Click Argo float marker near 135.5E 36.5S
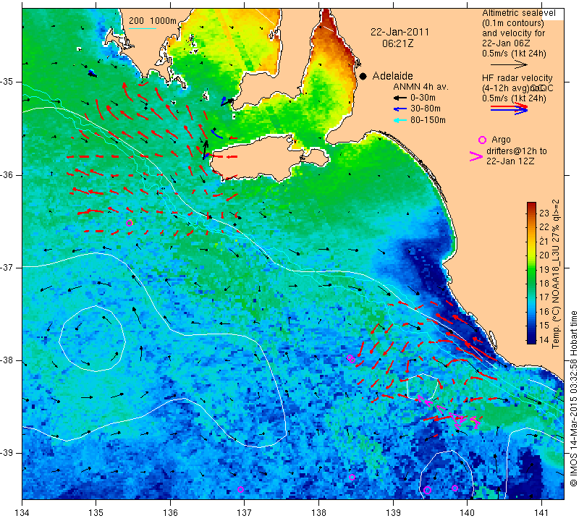 130,223
